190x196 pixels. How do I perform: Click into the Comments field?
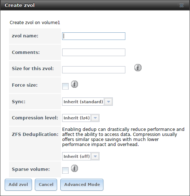(x=94, y=52)
